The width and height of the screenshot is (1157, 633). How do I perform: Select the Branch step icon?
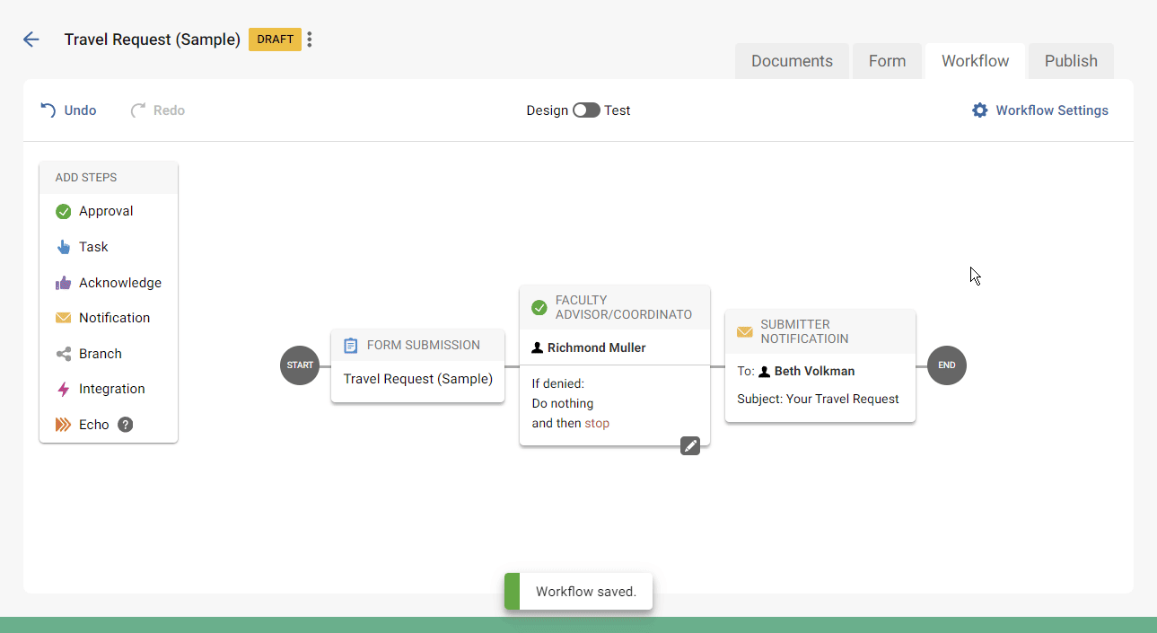(63, 353)
